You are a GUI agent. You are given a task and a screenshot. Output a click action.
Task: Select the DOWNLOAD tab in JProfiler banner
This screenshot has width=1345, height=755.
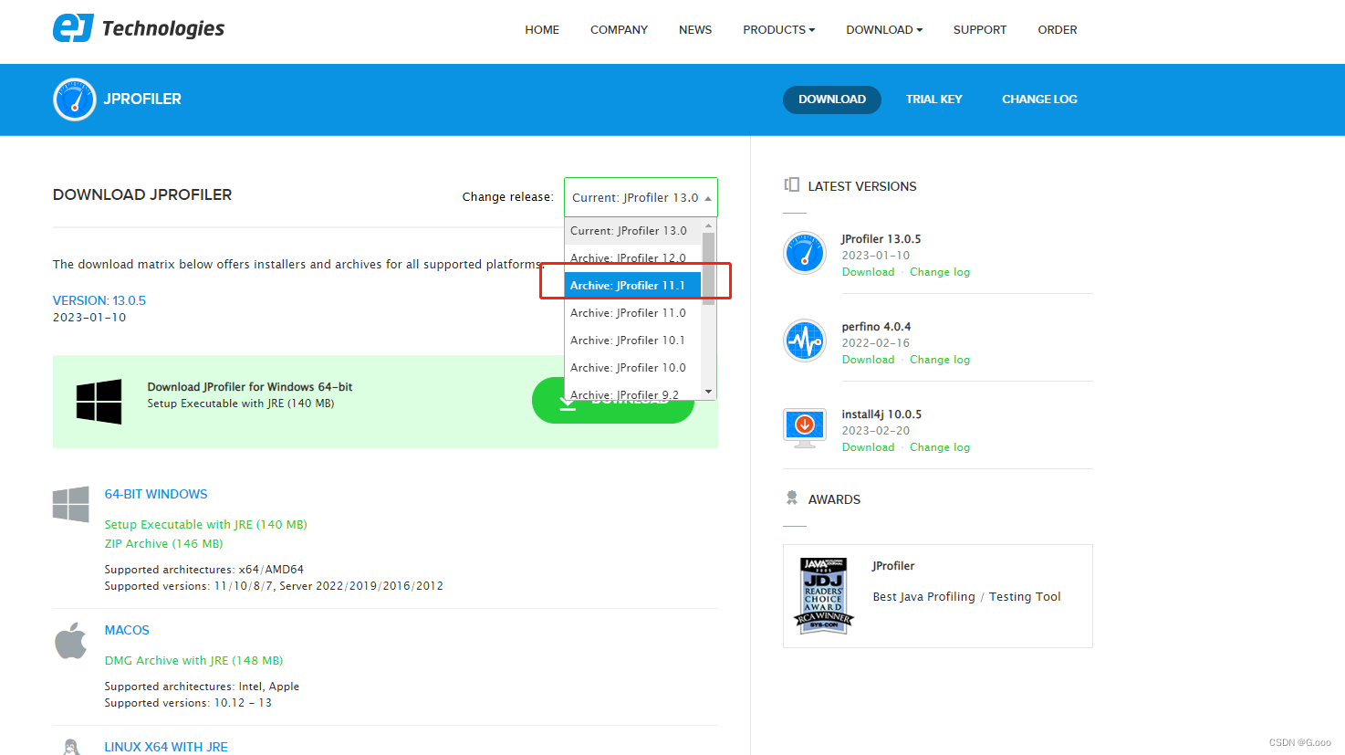point(832,100)
